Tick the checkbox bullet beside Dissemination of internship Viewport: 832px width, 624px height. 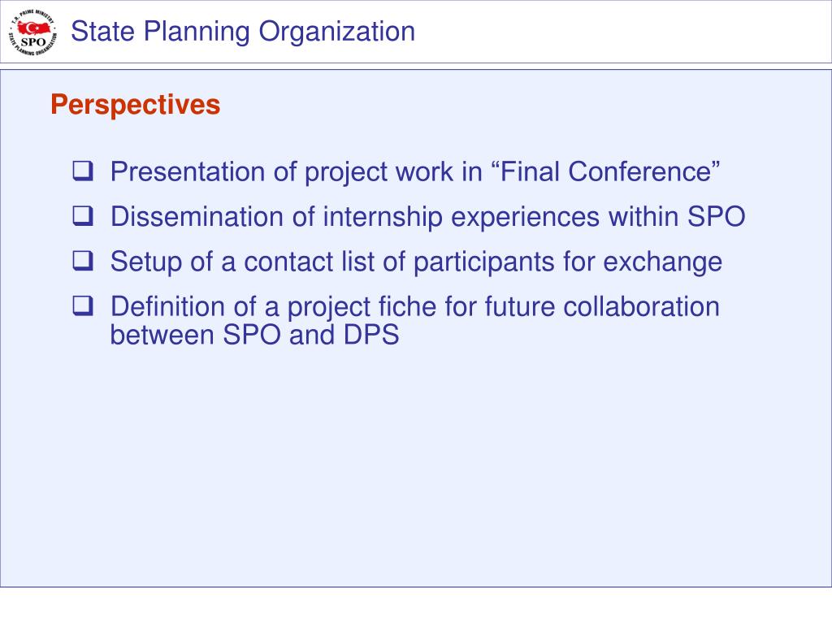[x=83, y=216]
